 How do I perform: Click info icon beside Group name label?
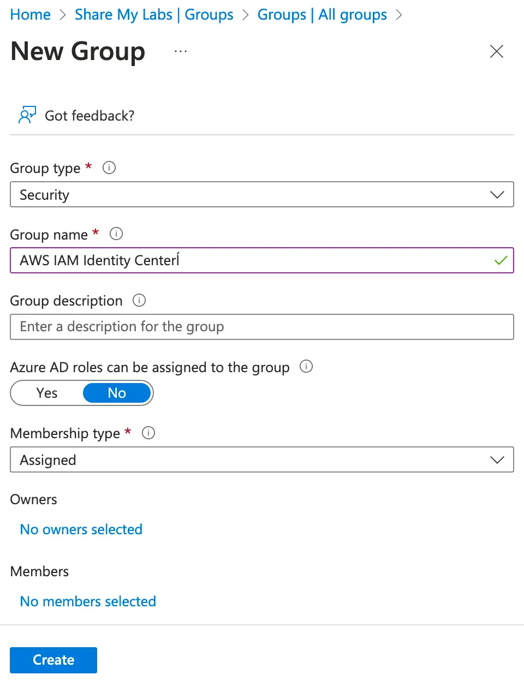point(116,234)
